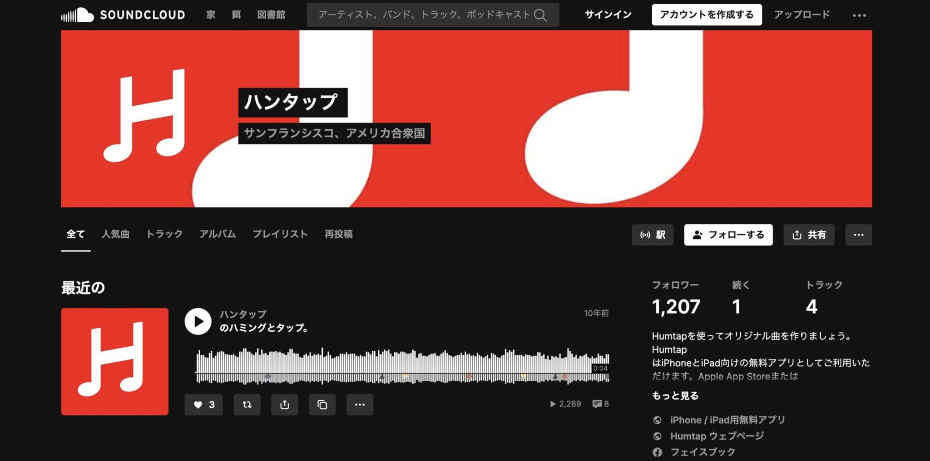
Task: Enable the 駅 broadcast toggle
Action: click(653, 235)
